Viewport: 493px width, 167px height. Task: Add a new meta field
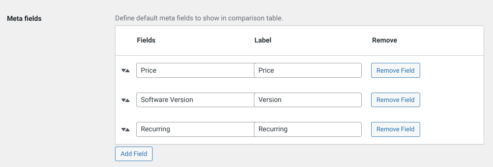tap(134, 154)
